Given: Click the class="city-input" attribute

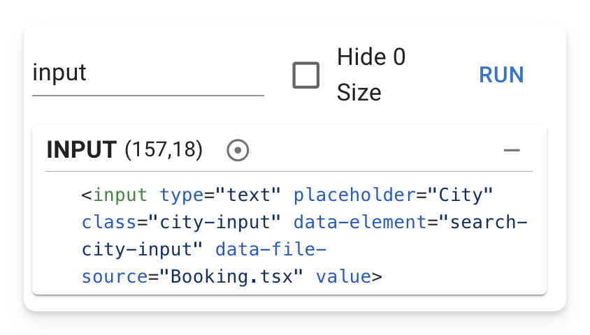Looking at the screenshot, I should 181,223.
